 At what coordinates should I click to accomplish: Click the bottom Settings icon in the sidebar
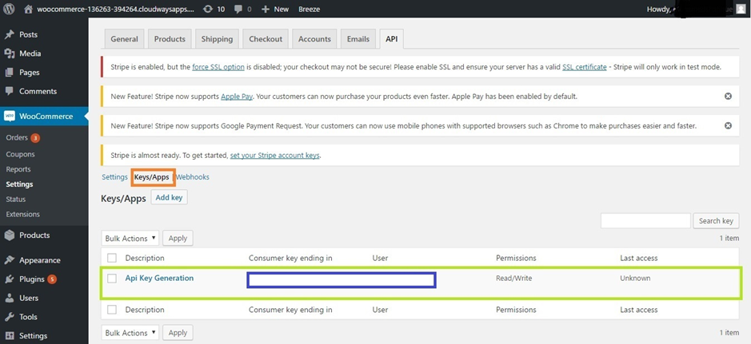pyautogui.click(x=9, y=336)
